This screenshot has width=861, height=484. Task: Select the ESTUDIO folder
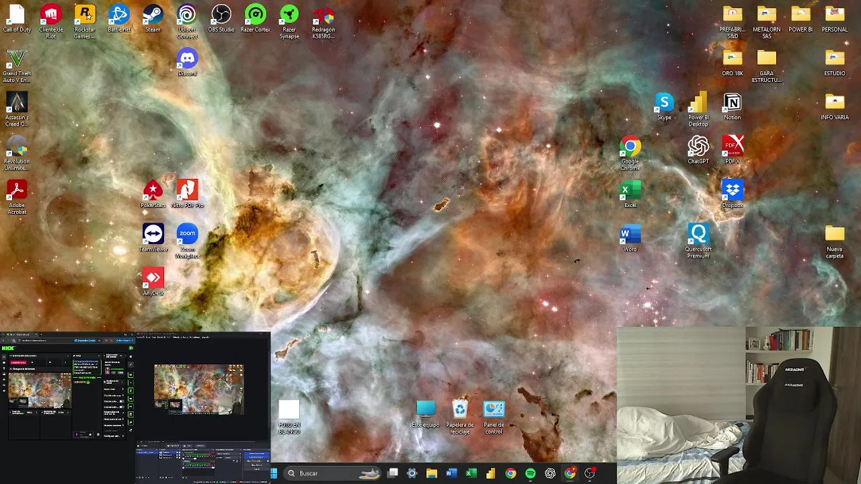tap(835, 63)
